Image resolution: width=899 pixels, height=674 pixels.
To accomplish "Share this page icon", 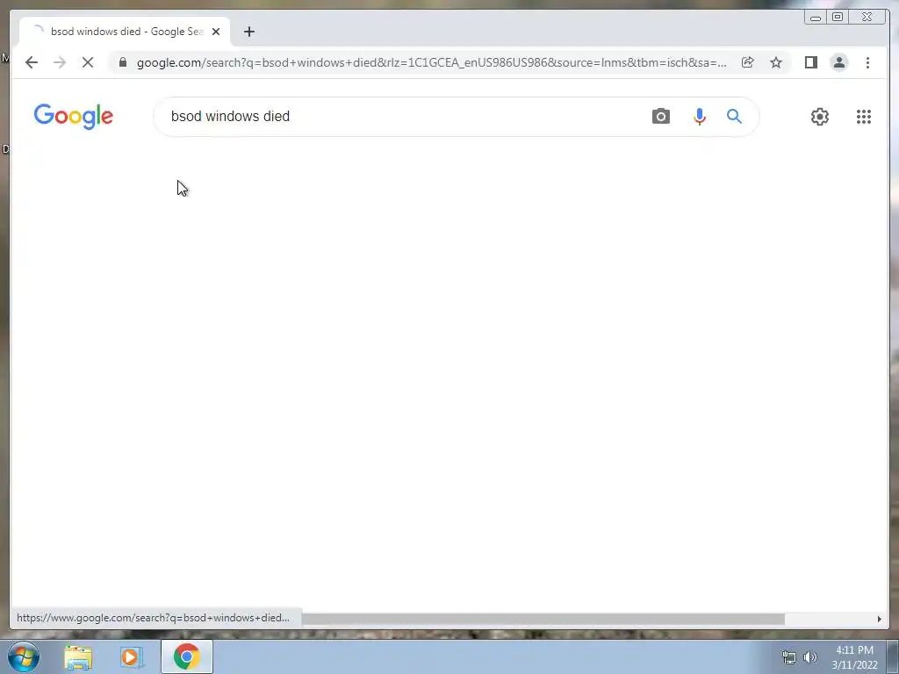I will (747, 62).
